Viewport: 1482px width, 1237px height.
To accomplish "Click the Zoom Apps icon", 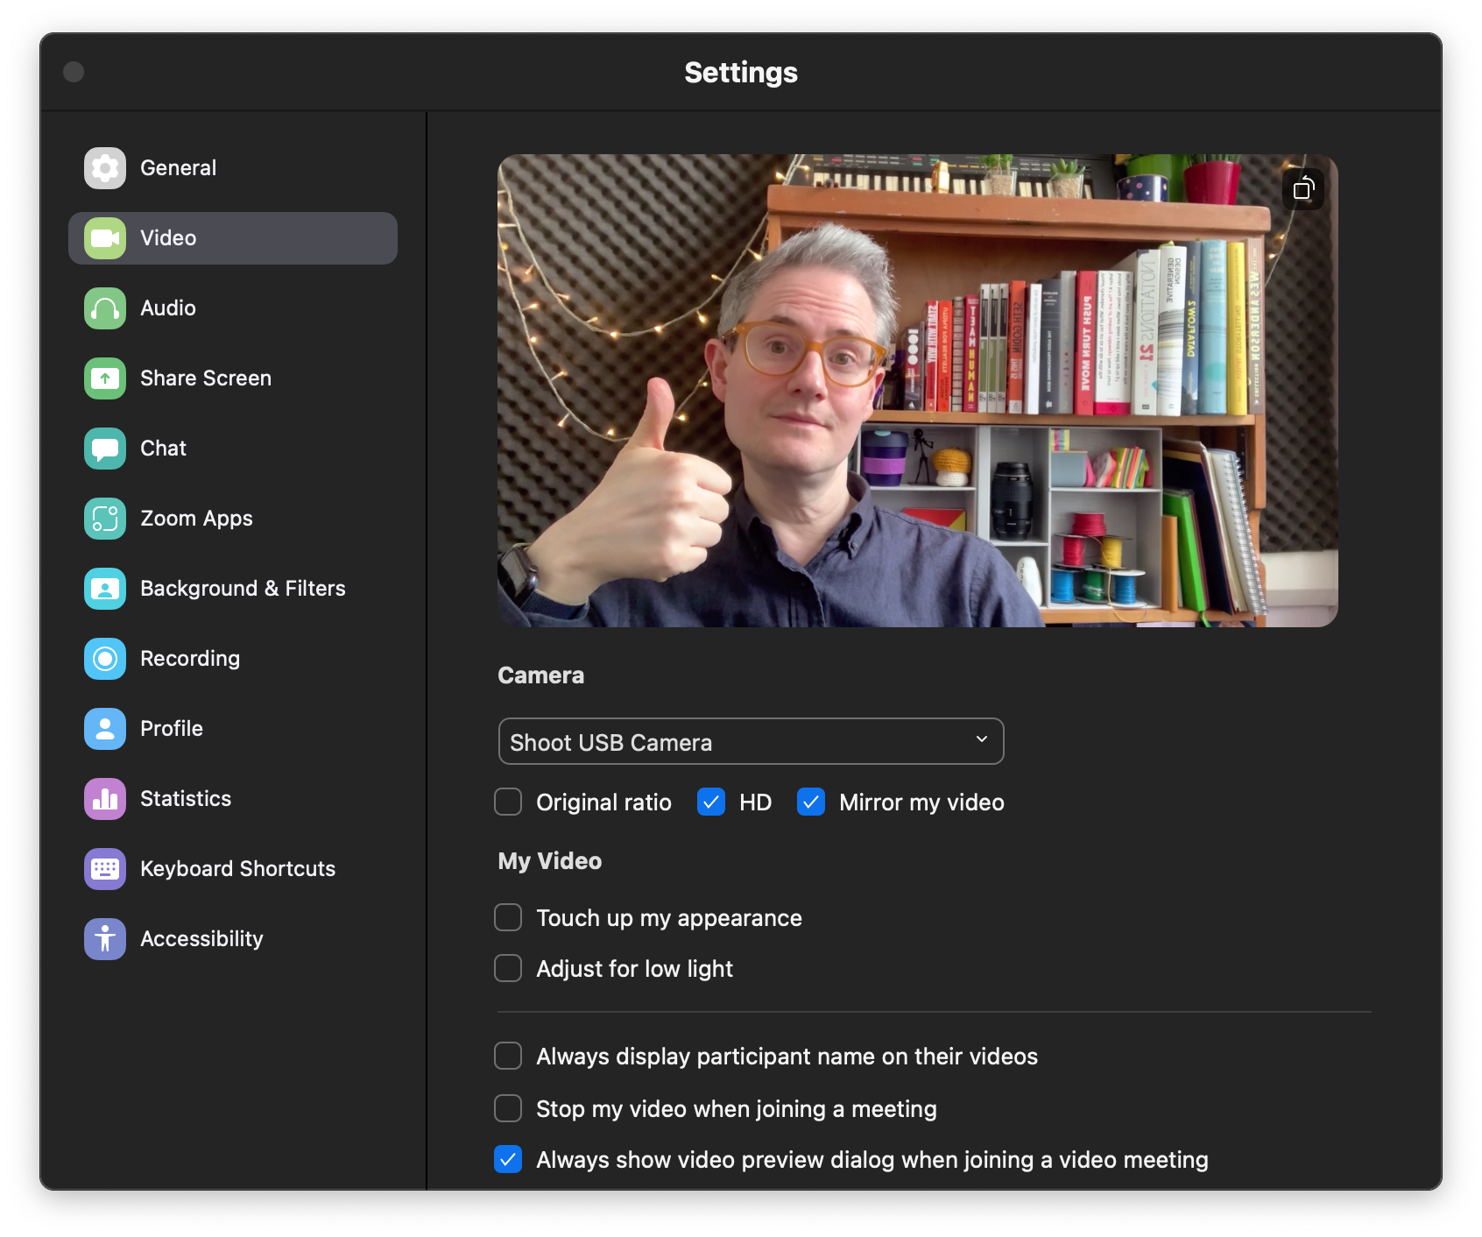I will click(104, 518).
